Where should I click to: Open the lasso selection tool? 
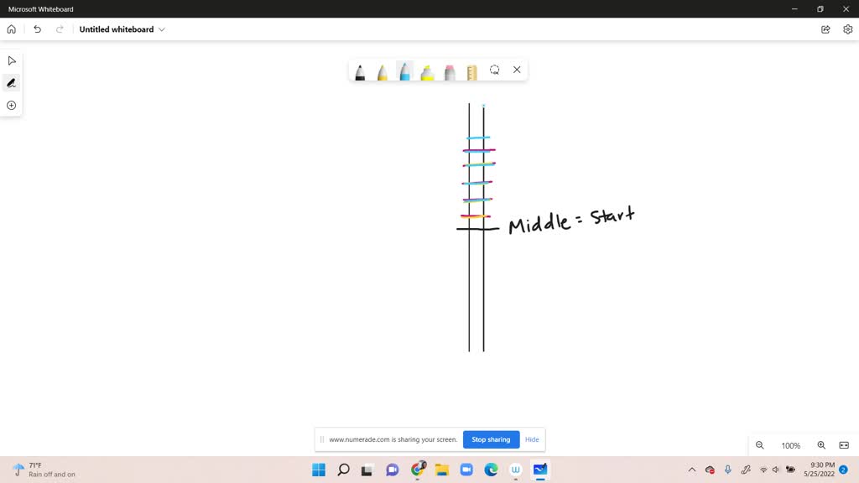[494, 70]
